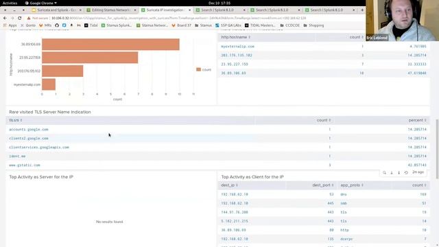Open the Tidal bookmark
The image size is (439, 247).
coord(91,25)
